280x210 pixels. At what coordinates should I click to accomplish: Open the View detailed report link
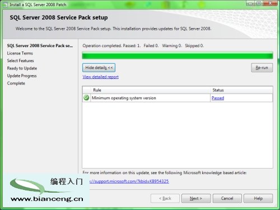pos(100,77)
